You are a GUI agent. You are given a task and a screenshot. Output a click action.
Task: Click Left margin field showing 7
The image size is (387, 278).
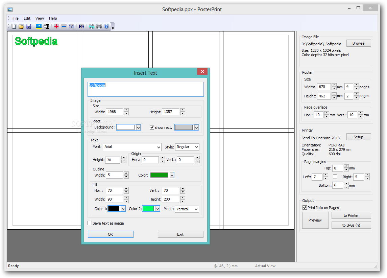point(317,177)
